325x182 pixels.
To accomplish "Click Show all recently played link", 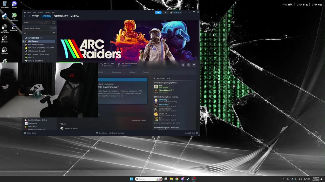I will pyautogui.click(x=167, y=123).
